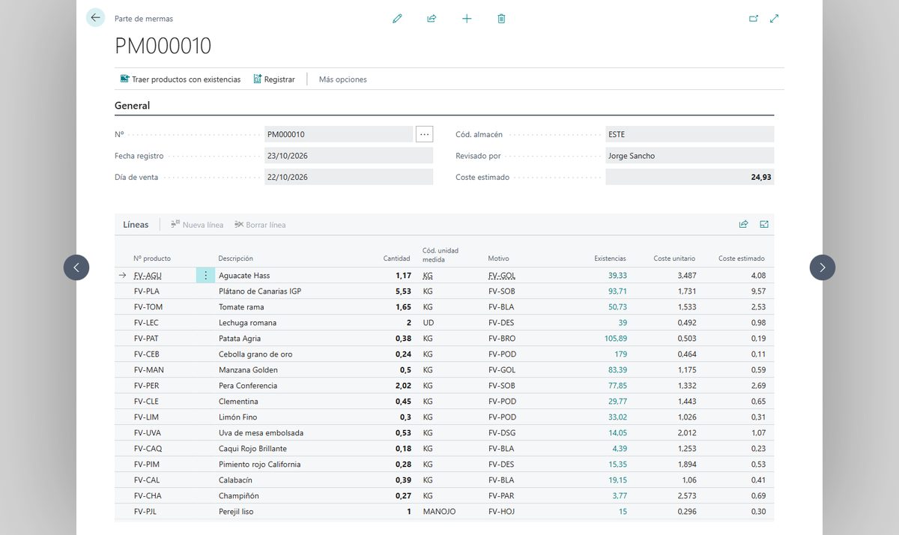899x535 pixels.
Task: Sort by the Nº producto column header
Action: [152, 259]
